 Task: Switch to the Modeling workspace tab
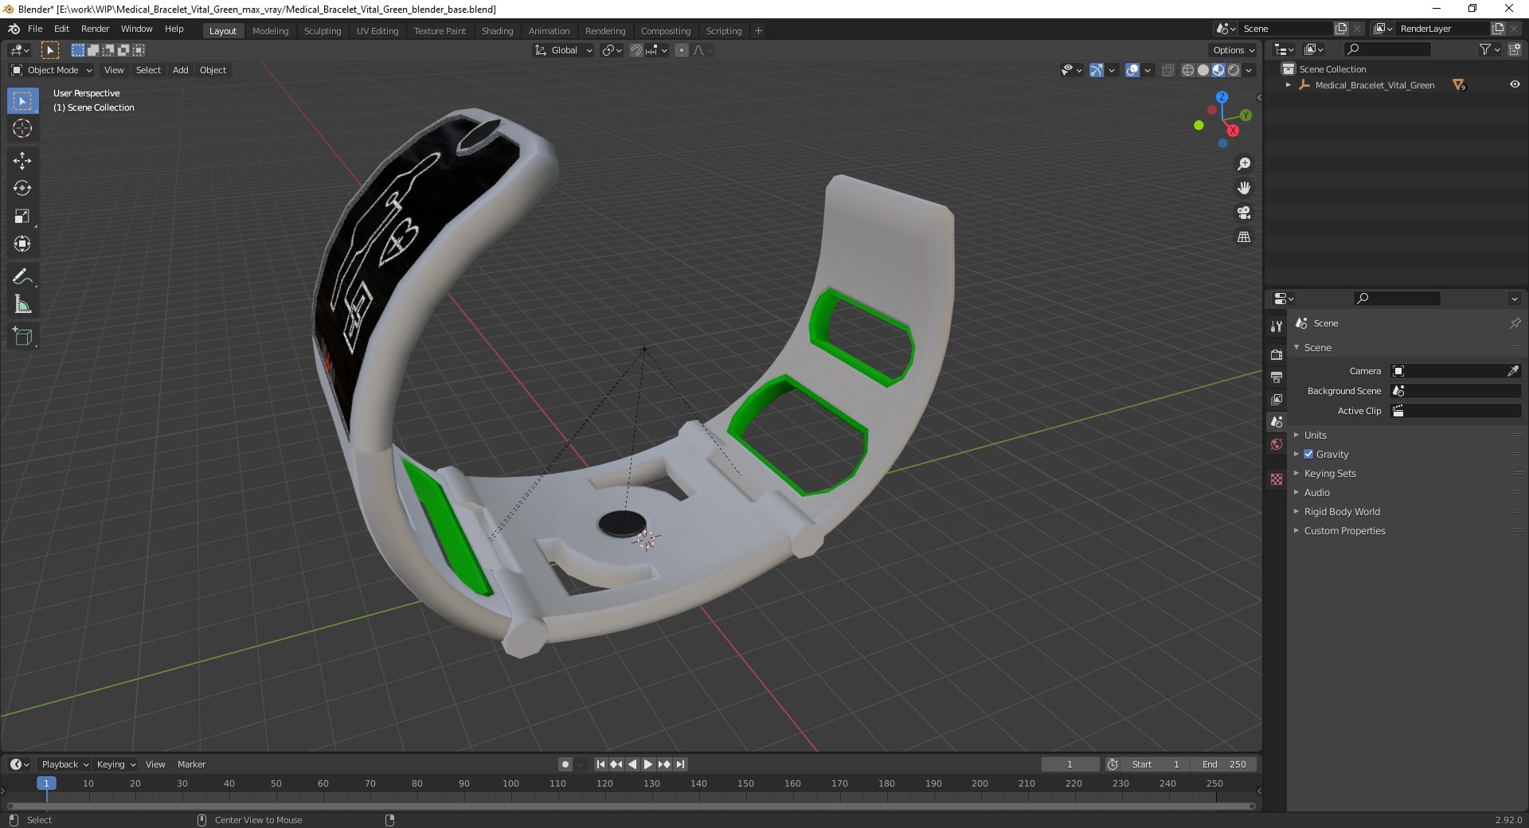(x=270, y=31)
